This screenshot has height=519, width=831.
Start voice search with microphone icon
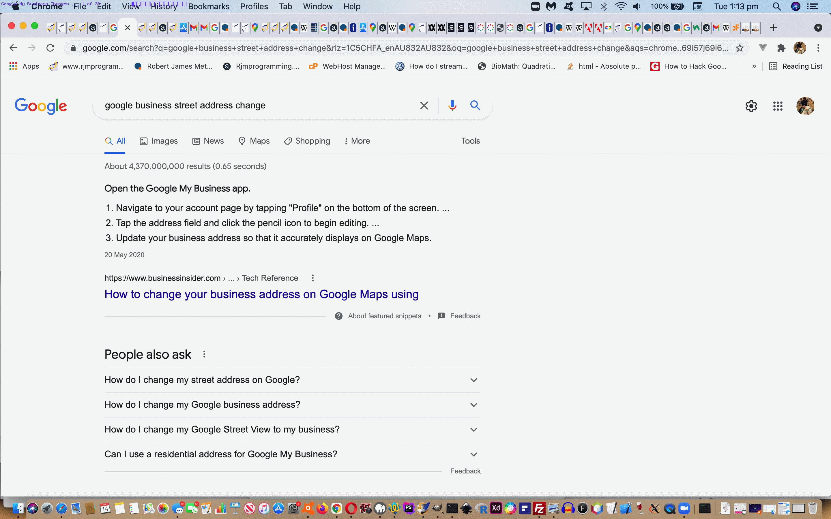coord(452,105)
